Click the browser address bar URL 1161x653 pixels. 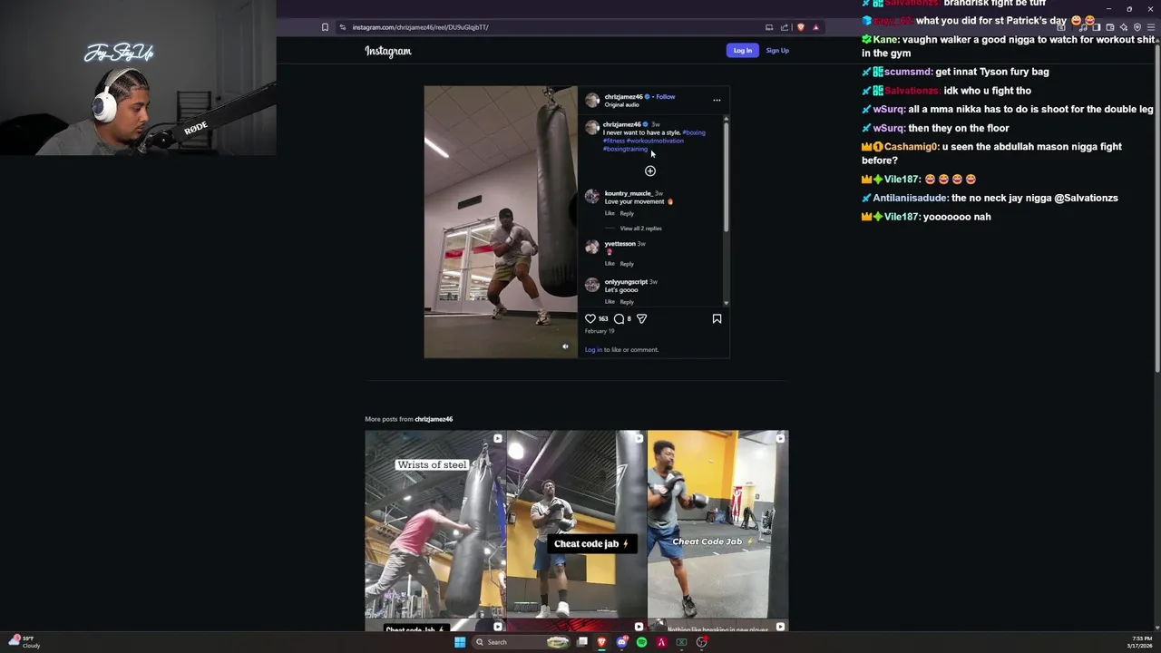(x=420, y=27)
